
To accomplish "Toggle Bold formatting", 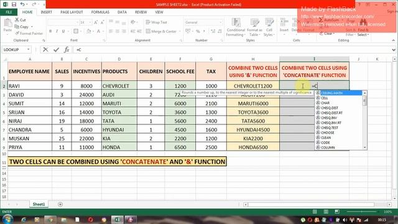I will (x=50, y=31).
